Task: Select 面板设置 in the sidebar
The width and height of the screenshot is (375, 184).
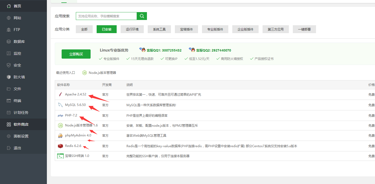Action: tap(21, 136)
